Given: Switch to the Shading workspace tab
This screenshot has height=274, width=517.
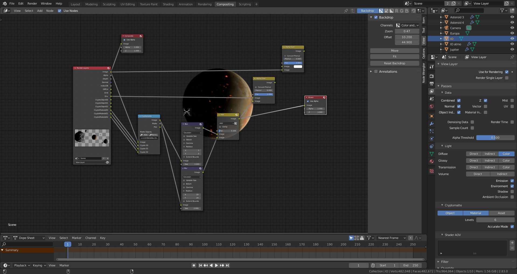Looking at the screenshot, I should pyautogui.click(x=168, y=4).
